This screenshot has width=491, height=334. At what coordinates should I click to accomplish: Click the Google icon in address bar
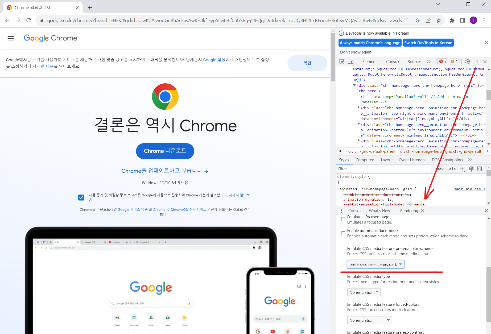[417, 20]
